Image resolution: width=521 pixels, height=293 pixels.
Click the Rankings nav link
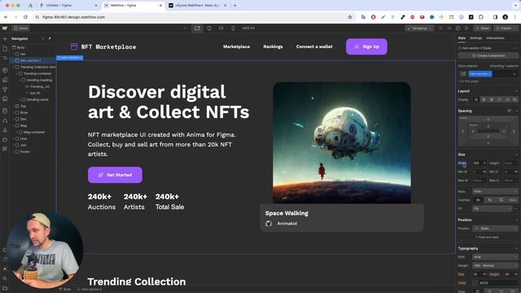274,47
